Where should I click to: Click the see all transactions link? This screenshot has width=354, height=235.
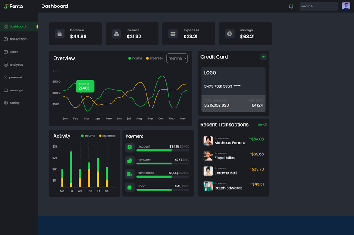point(262,125)
